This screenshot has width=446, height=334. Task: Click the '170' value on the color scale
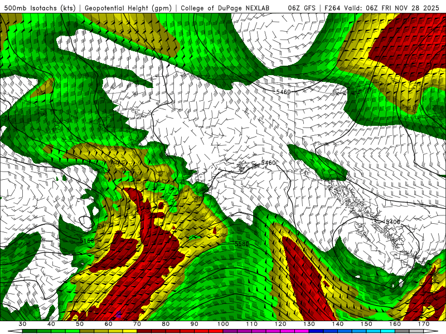pyautogui.click(x=424, y=324)
